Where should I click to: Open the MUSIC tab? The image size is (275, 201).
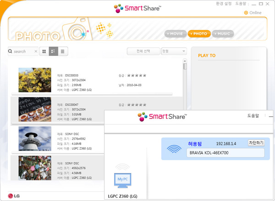(x=223, y=33)
